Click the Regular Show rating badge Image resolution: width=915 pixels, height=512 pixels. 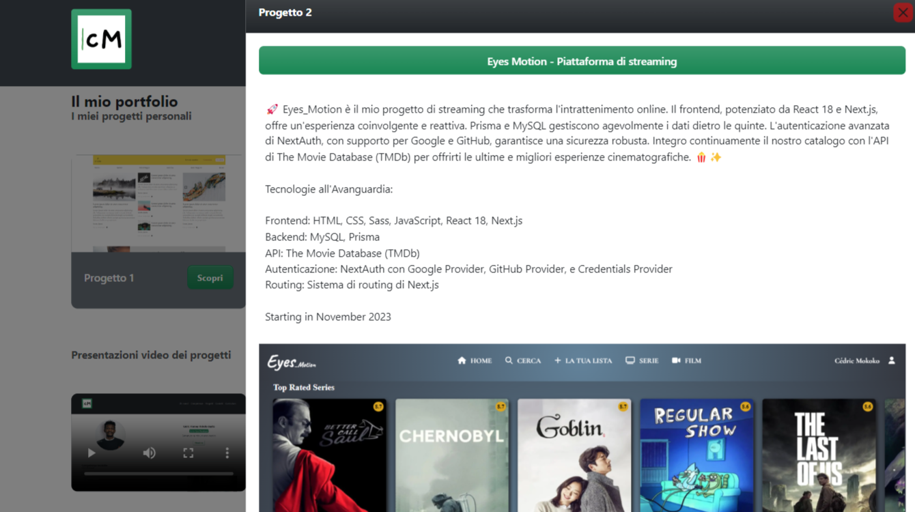tap(745, 407)
